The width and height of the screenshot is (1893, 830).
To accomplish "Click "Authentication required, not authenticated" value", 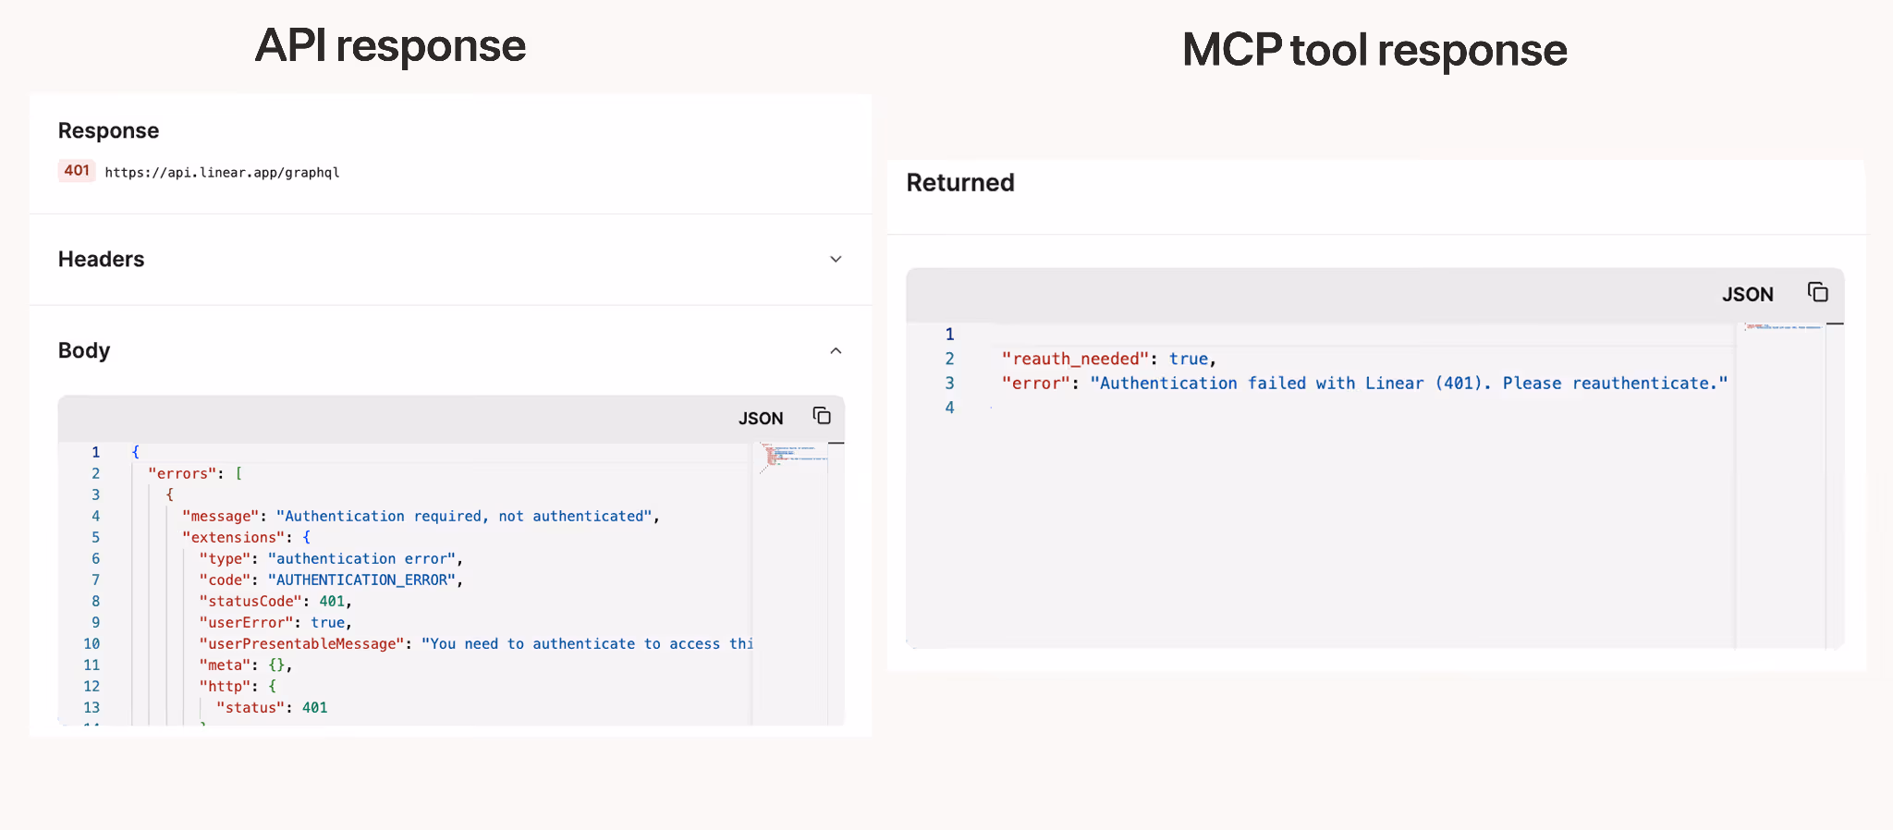I will tap(464, 516).
